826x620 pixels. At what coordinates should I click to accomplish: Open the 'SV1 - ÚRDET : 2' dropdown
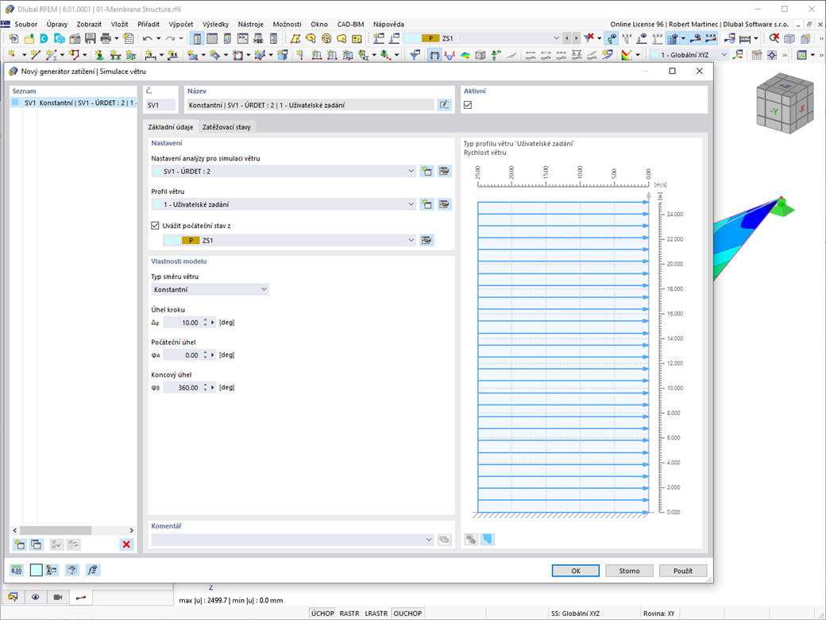tap(411, 170)
